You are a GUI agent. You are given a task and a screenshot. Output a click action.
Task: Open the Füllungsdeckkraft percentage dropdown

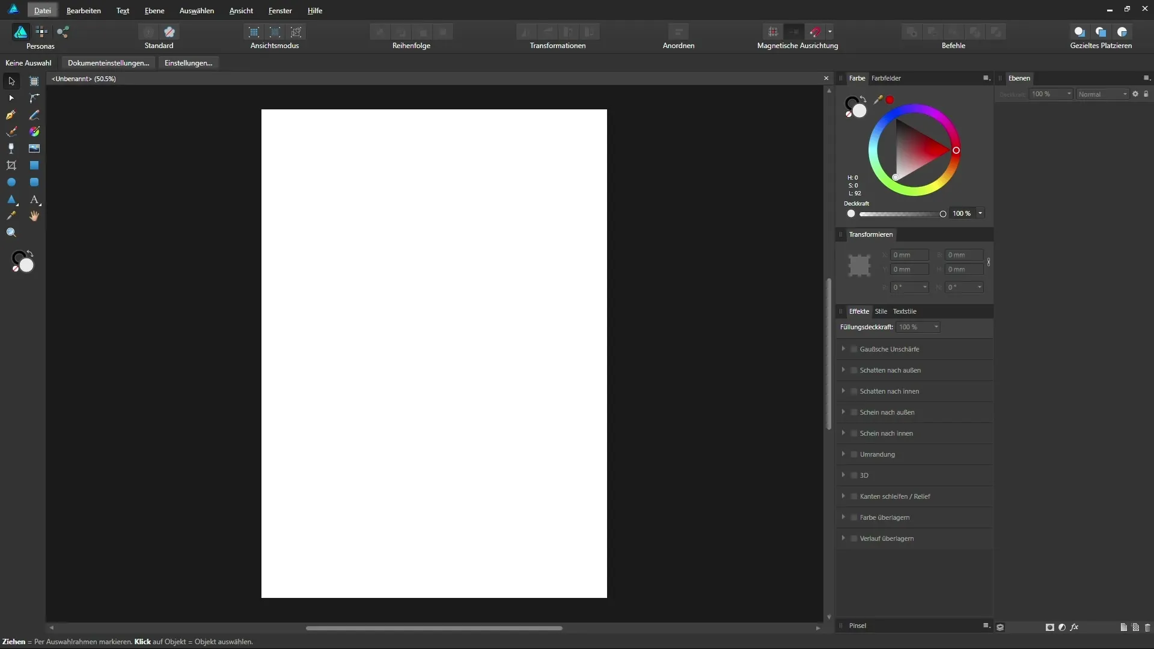pyautogui.click(x=936, y=327)
